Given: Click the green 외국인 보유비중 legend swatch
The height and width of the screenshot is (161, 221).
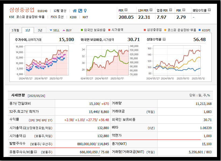Looking at the screenshot, I should pos(82,30).
